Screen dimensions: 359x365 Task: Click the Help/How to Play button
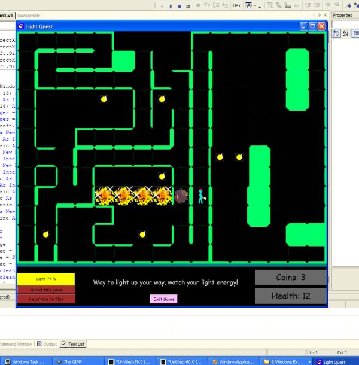click(x=46, y=299)
